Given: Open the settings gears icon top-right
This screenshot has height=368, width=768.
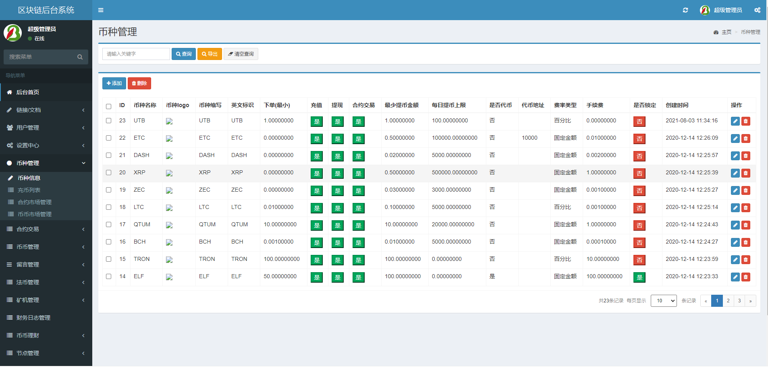Looking at the screenshot, I should (757, 10).
